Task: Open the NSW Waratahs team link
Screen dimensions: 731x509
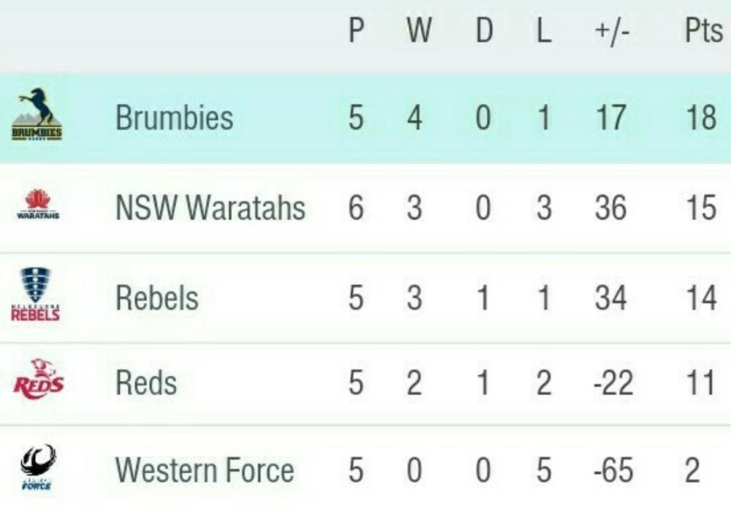Action: pos(211,207)
